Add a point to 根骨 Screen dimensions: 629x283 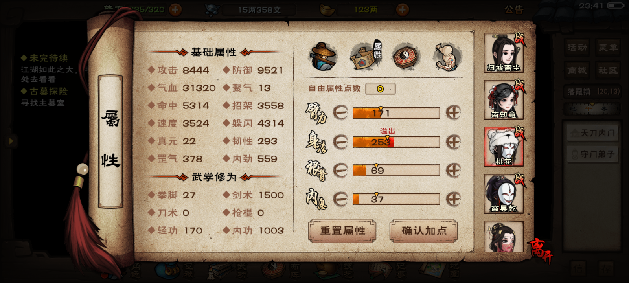coord(453,170)
